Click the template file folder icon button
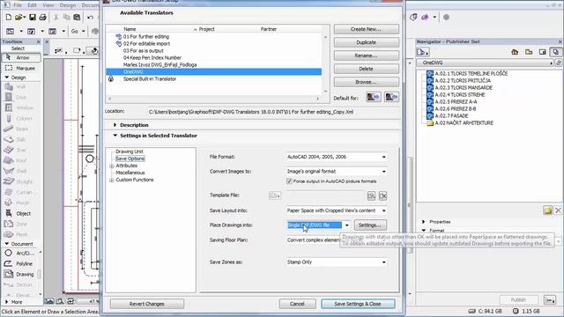The width and height of the screenshot is (564, 317). click(275, 195)
